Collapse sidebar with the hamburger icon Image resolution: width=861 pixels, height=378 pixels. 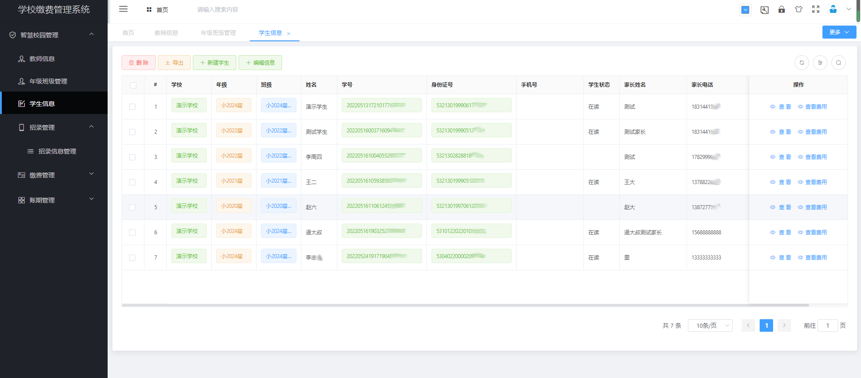point(123,9)
